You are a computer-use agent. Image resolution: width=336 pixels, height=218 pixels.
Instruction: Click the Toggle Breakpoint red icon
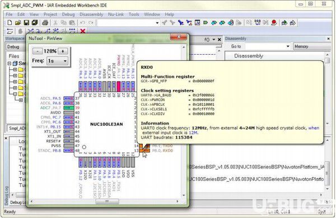pyautogui.click(x=274, y=22)
